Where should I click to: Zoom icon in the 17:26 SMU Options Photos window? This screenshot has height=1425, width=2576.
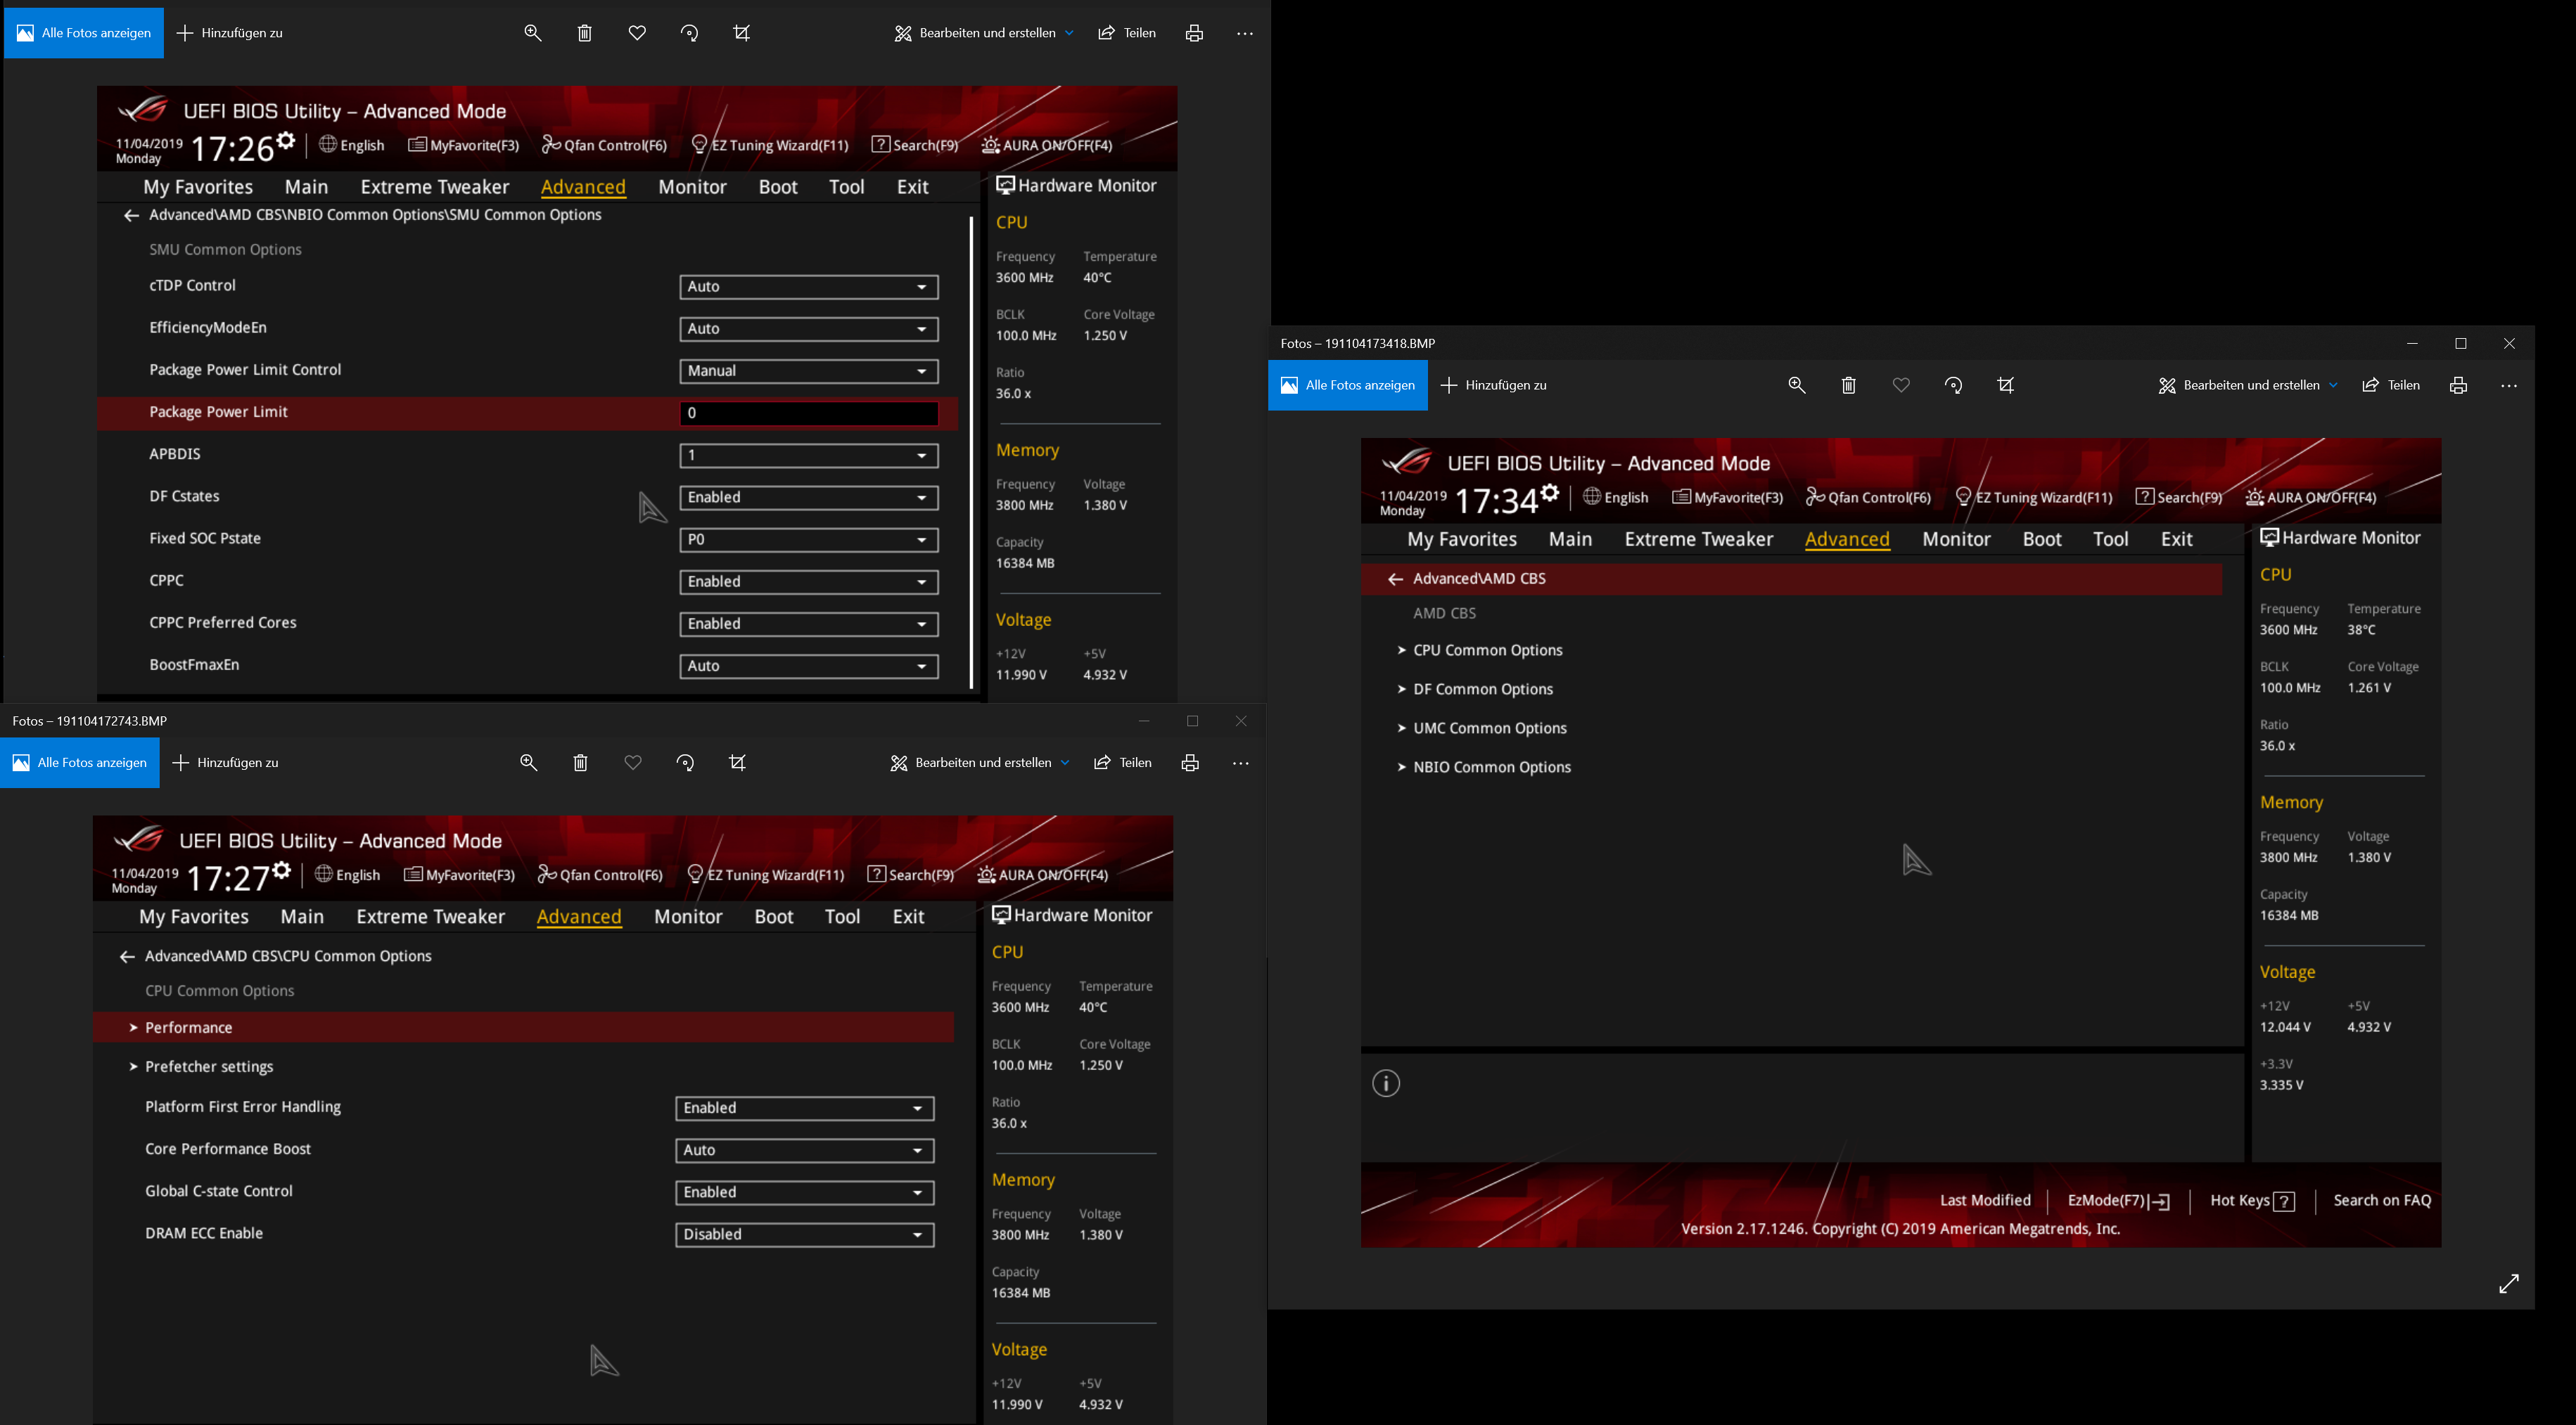(x=533, y=33)
